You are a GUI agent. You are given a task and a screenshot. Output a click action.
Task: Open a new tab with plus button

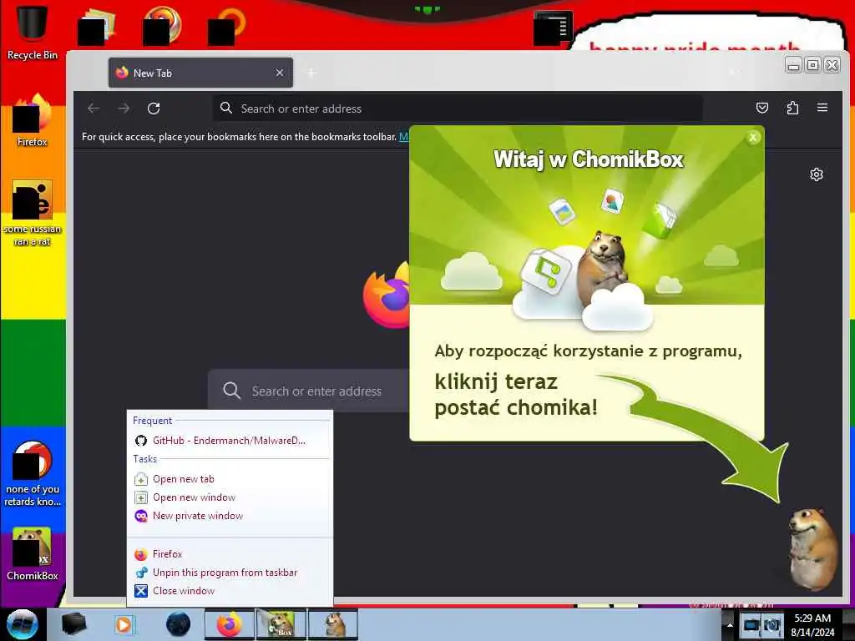point(311,73)
